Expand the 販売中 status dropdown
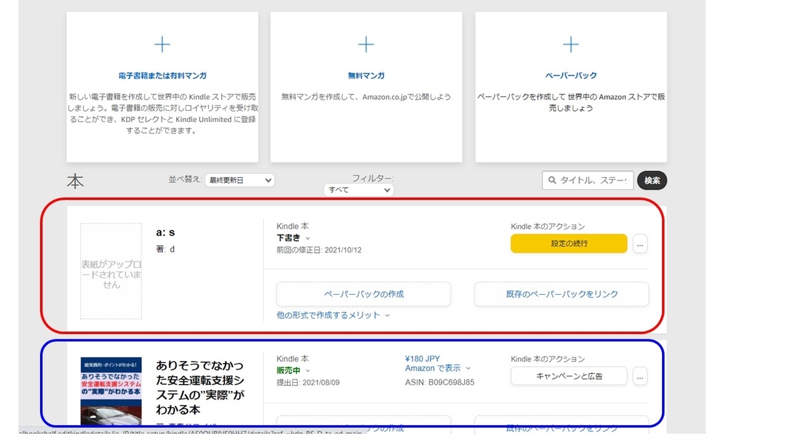The image size is (789, 443). [x=291, y=370]
